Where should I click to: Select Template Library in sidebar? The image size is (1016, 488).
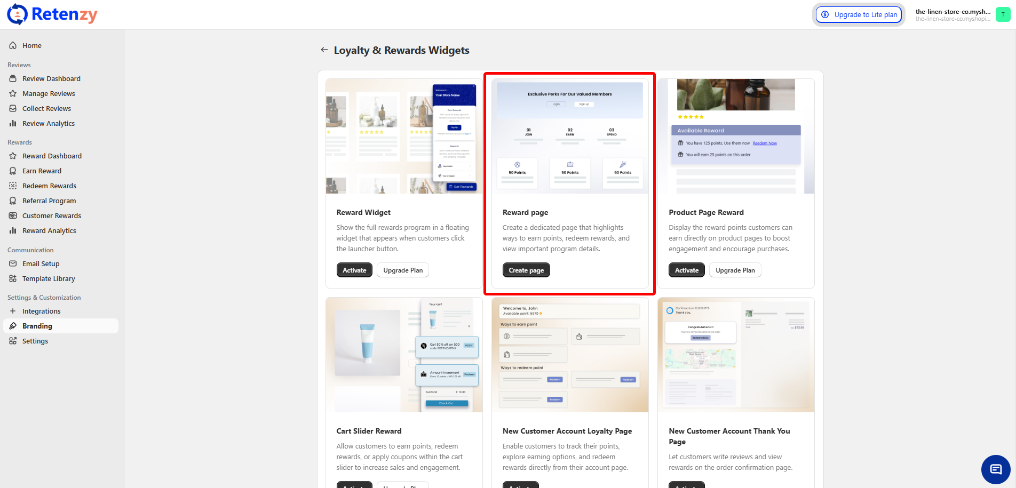coord(61,278)
